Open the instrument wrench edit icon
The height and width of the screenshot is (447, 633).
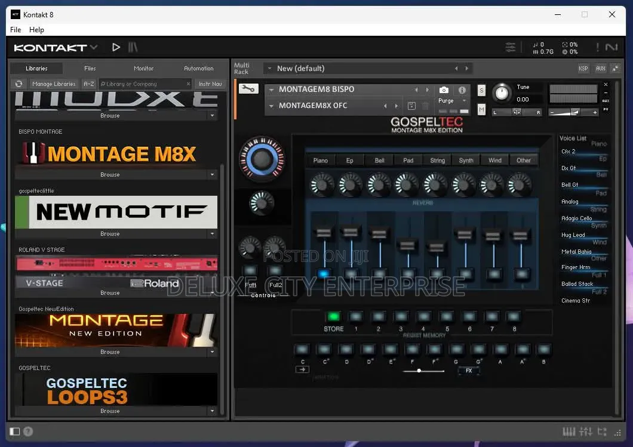pos(248,89)
